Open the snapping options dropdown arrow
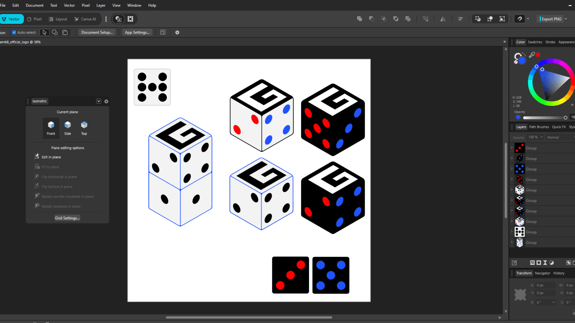Image resolution: width=575 pixels, height=323 pixels. [x=528, y=19]
